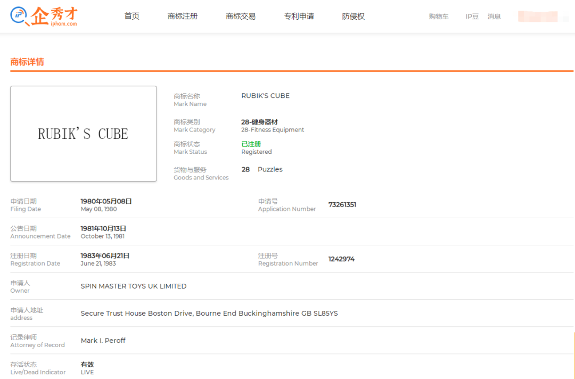Click the RUBIK'S CUBE trademark image
This screenshot has width=575, height=379.
click(83, 134)
